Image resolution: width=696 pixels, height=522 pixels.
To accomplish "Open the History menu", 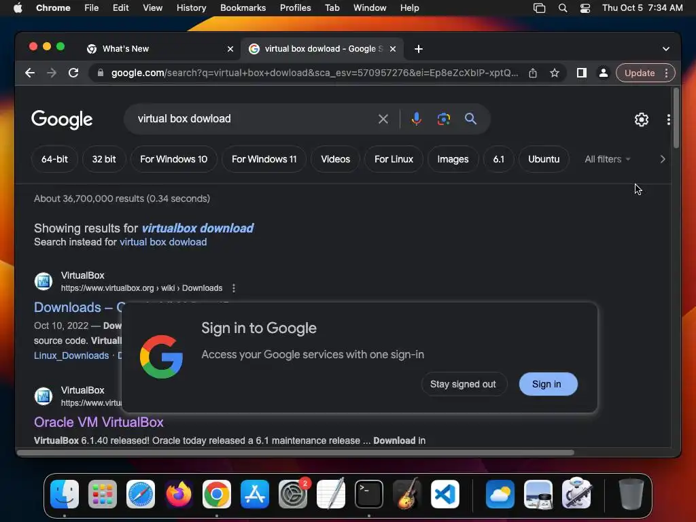I will [x=191, y=8].
